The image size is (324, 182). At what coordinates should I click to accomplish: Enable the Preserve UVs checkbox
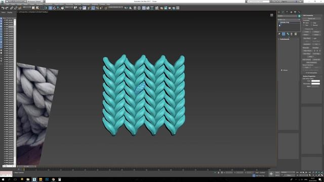(304, 29)
